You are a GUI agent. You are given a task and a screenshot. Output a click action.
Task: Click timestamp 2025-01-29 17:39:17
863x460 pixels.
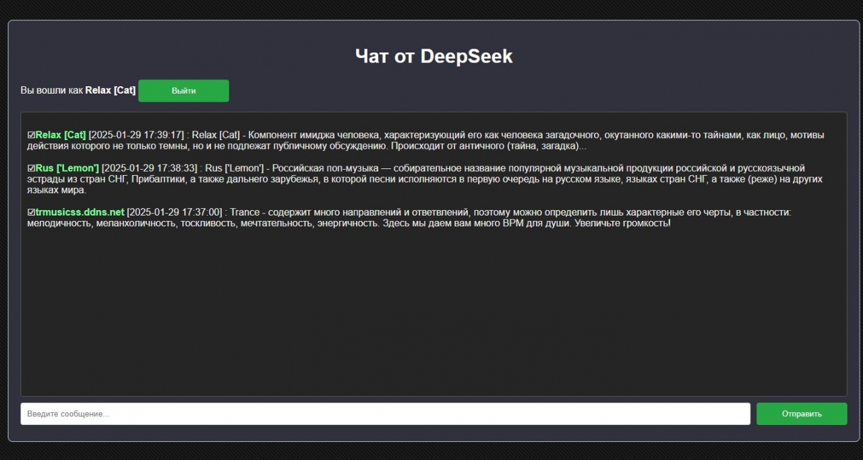[x=136, y=135]
